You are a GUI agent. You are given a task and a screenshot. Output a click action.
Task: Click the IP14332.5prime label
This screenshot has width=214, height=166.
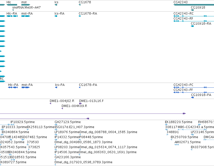point(67,137)
